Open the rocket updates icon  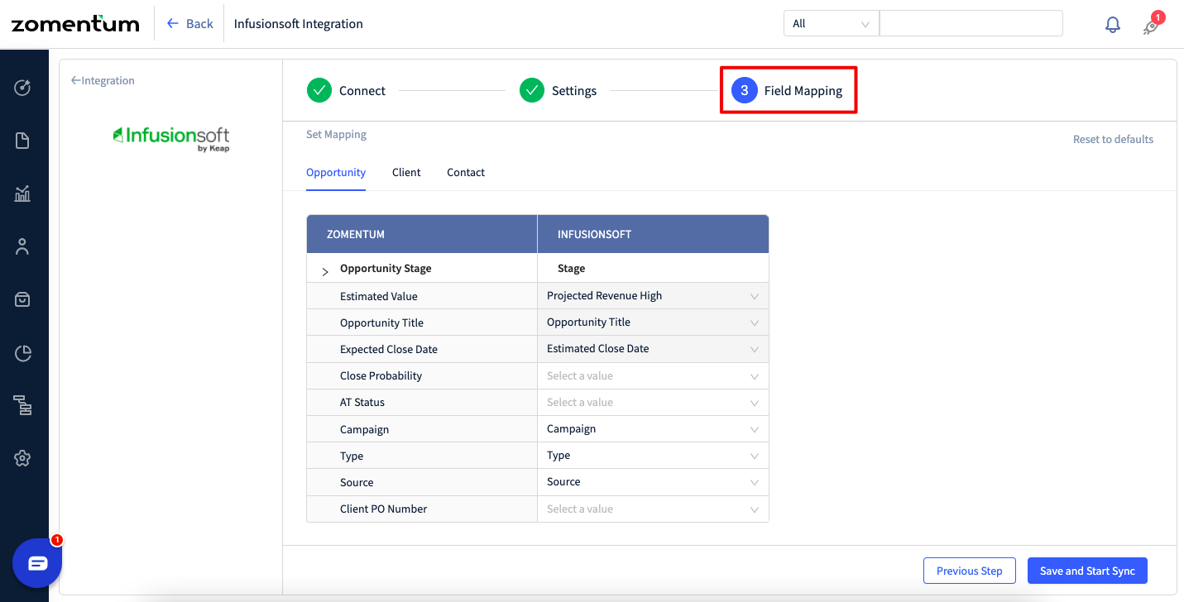[1150, 26]
